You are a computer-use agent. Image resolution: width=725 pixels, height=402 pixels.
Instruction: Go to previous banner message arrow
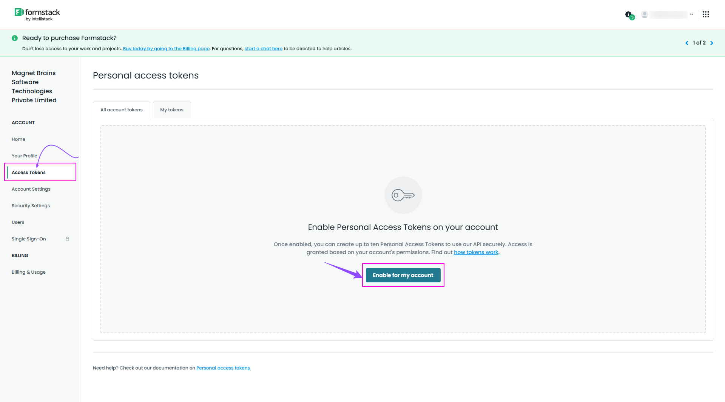[687, 43]
